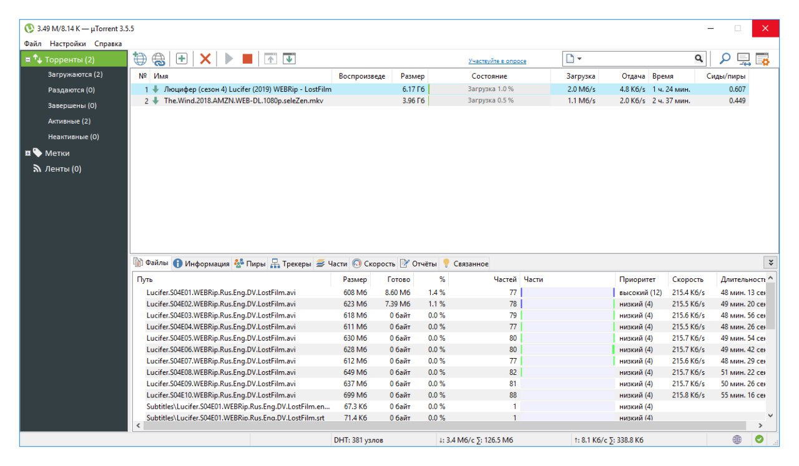The image size is (799, 466).
Task: Click the network globe icon in status bar
Action: point(737,439)
